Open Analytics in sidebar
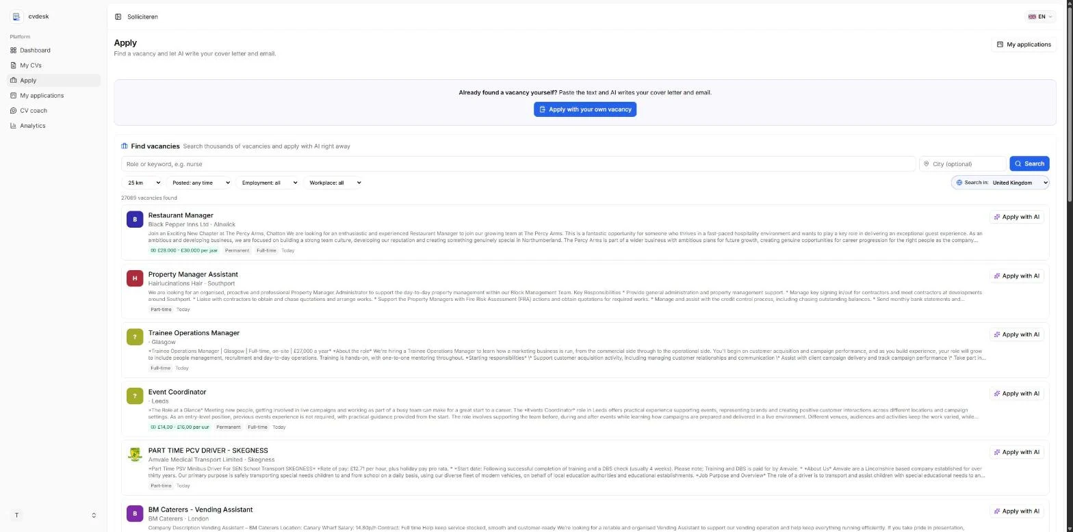This screenshot has width=1073, height=532. [54, 126]
